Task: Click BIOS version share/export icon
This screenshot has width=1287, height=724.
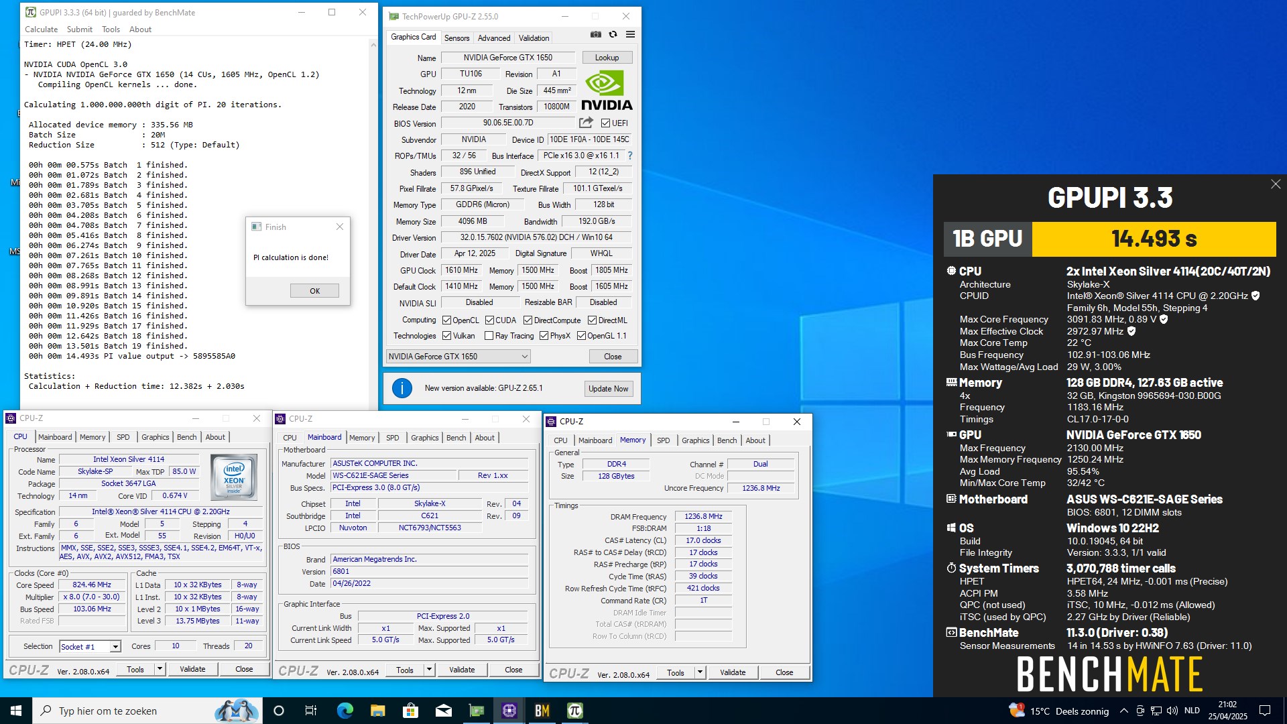Action: [586, 123]
